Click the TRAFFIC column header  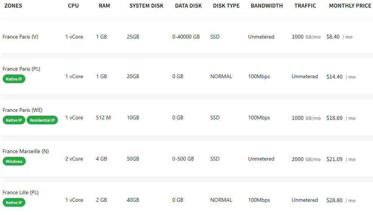pyautogui.click(x=305, y=6)
